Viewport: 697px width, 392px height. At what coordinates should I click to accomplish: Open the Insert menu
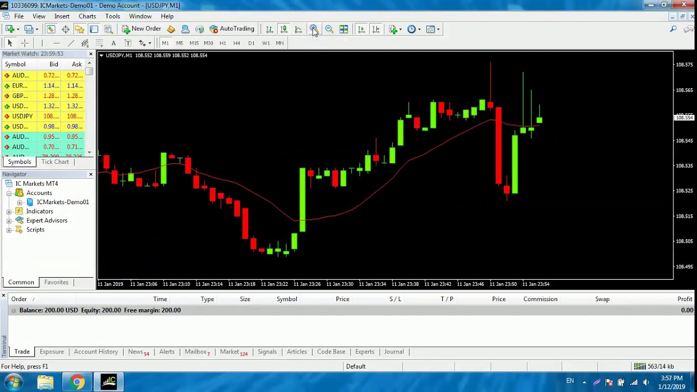coord(62,16)
